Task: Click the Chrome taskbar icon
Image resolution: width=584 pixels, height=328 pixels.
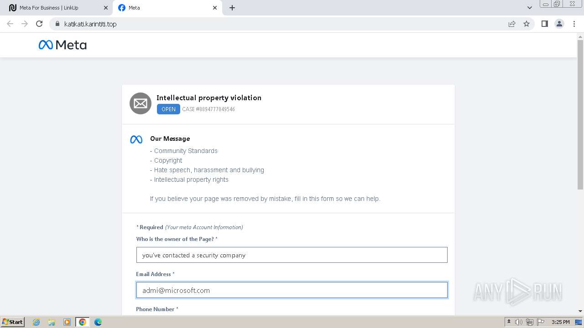Action: tap(83, 322)
